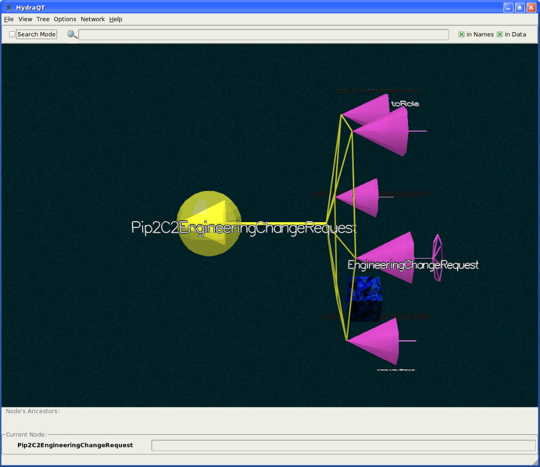Maximize the HydraQT window
Screen dimensions: 540x467
[520, 7]
